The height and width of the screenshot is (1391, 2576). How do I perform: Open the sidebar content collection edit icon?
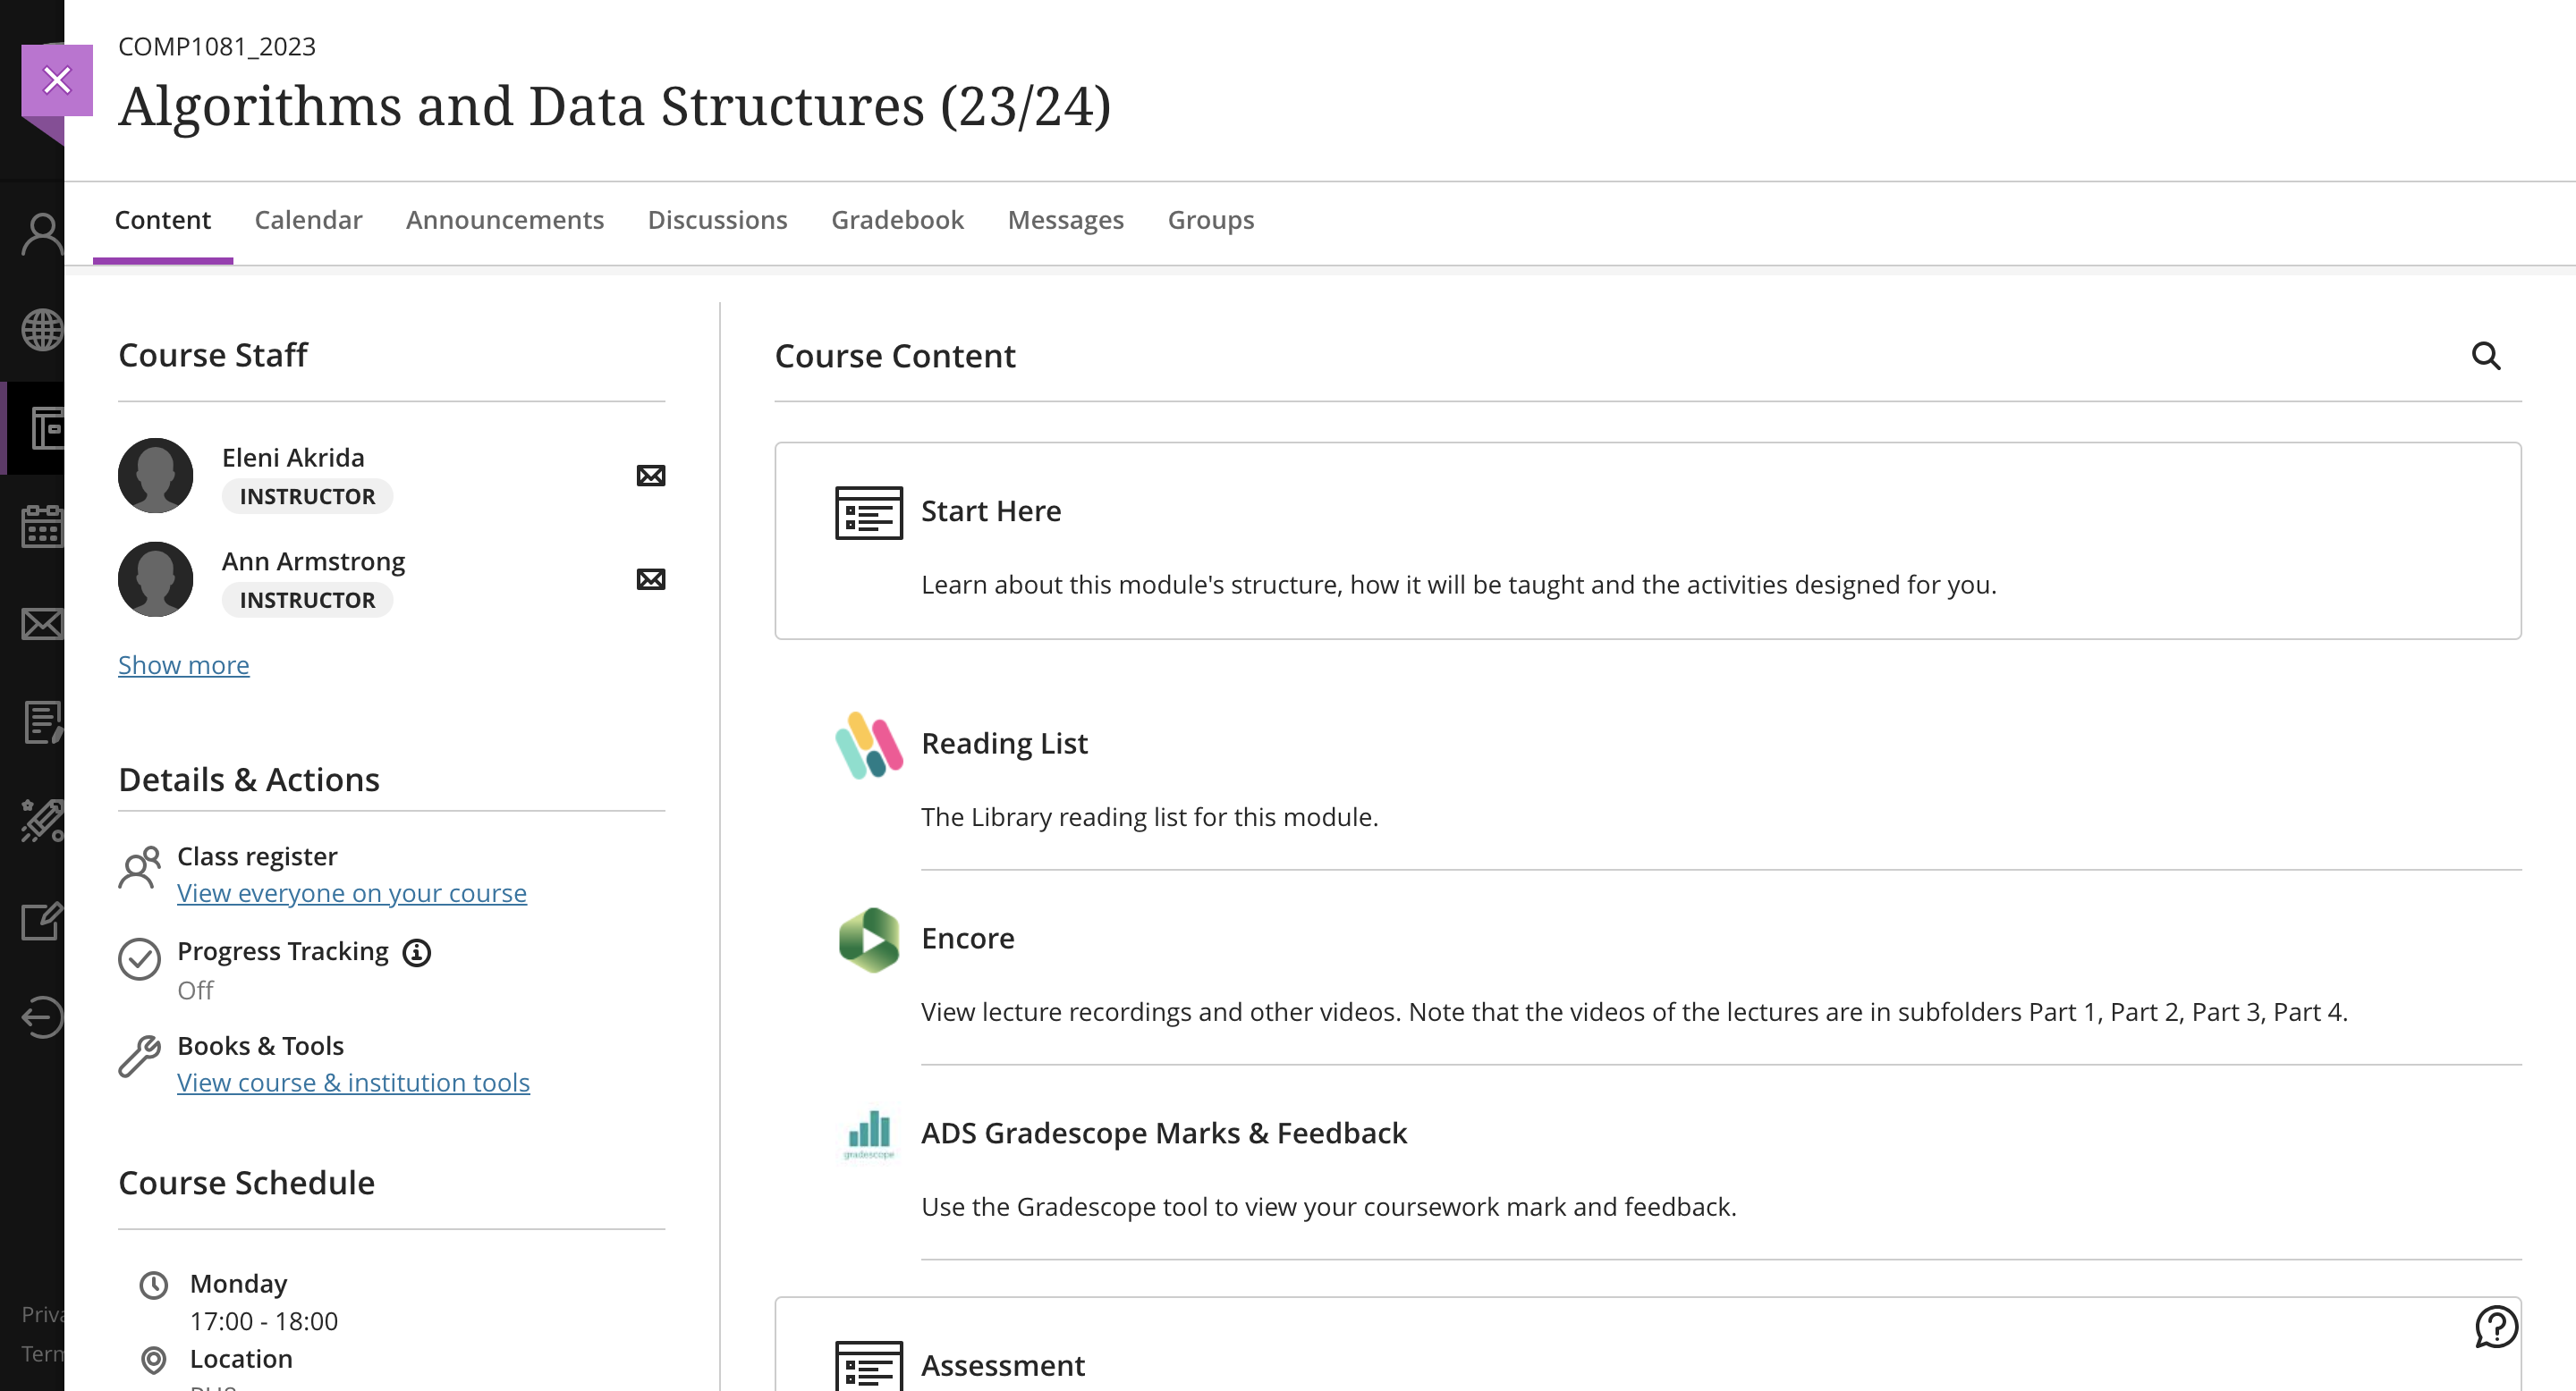(x=42, y=921)
